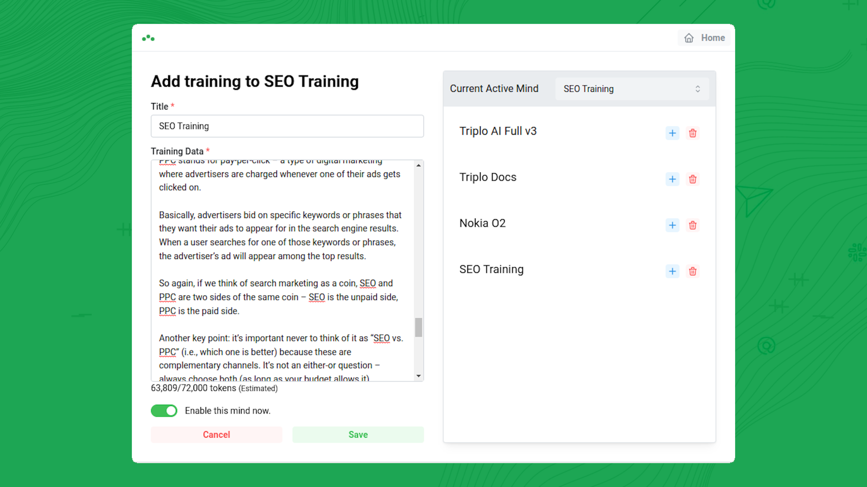
Task: Select Nokia O2 in the minds list
Action: pyautogui.click(x=482, y=223)
